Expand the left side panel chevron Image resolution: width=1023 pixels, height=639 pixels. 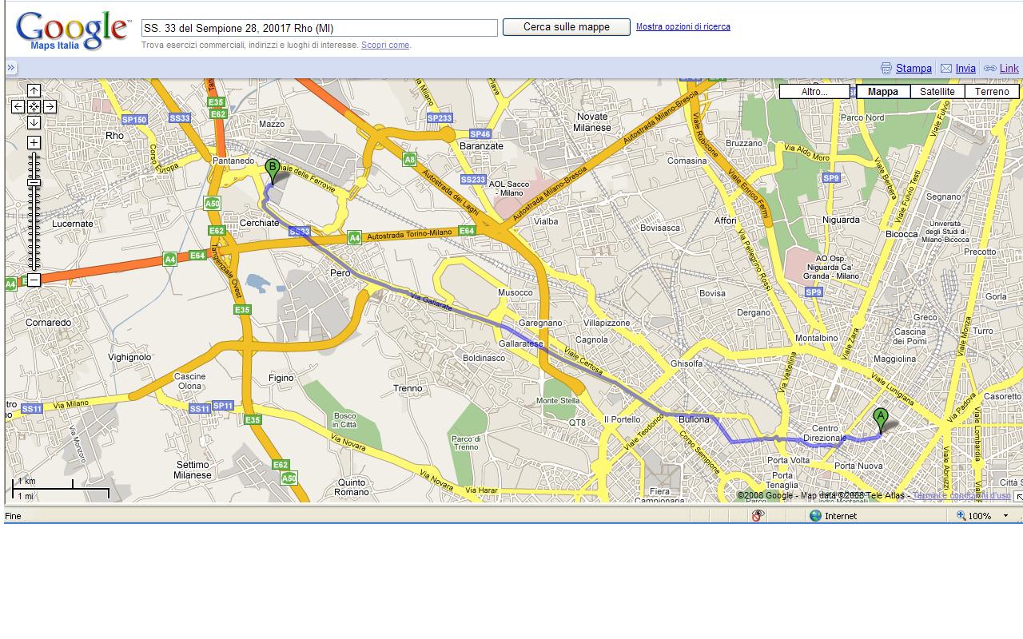tap(10, 68)
